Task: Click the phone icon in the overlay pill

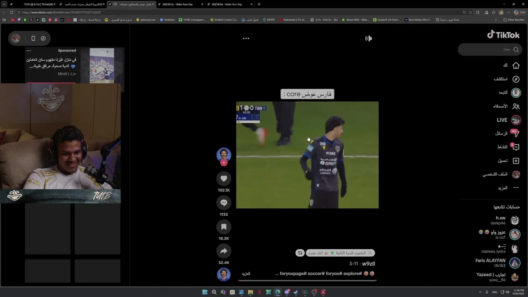Action: click(33, 38)
